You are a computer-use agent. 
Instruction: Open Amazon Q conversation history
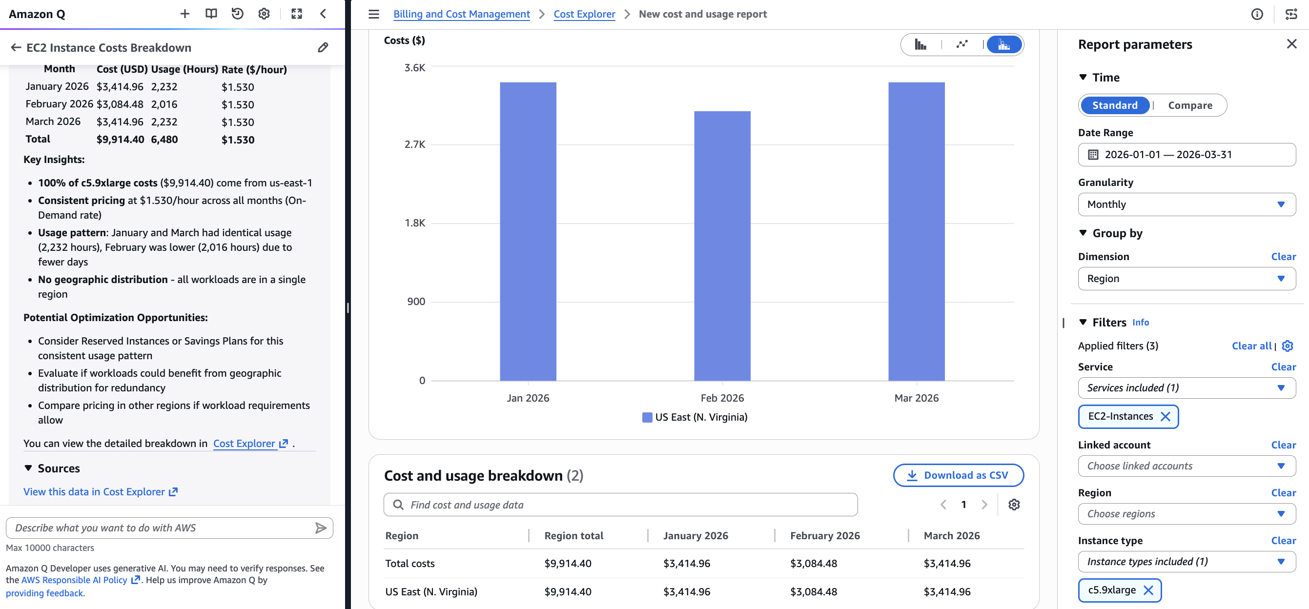(237, 14)
